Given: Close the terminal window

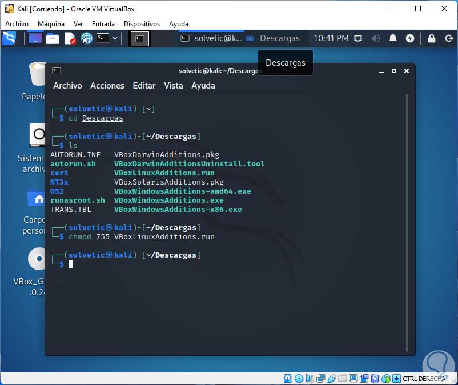Looking at the screenshot, I should (406, 71).
